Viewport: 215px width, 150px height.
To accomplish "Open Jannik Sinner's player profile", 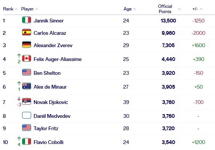I will (49, 21).
